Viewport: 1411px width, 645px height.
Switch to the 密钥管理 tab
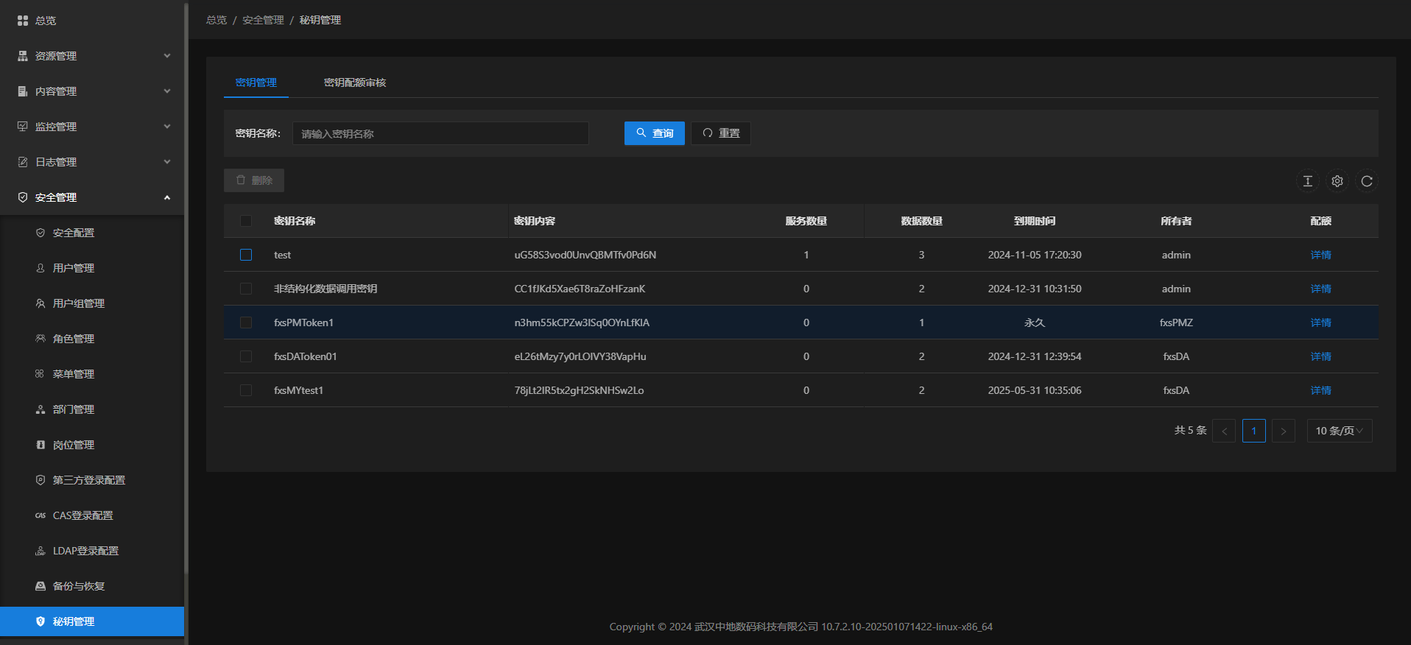256,82
